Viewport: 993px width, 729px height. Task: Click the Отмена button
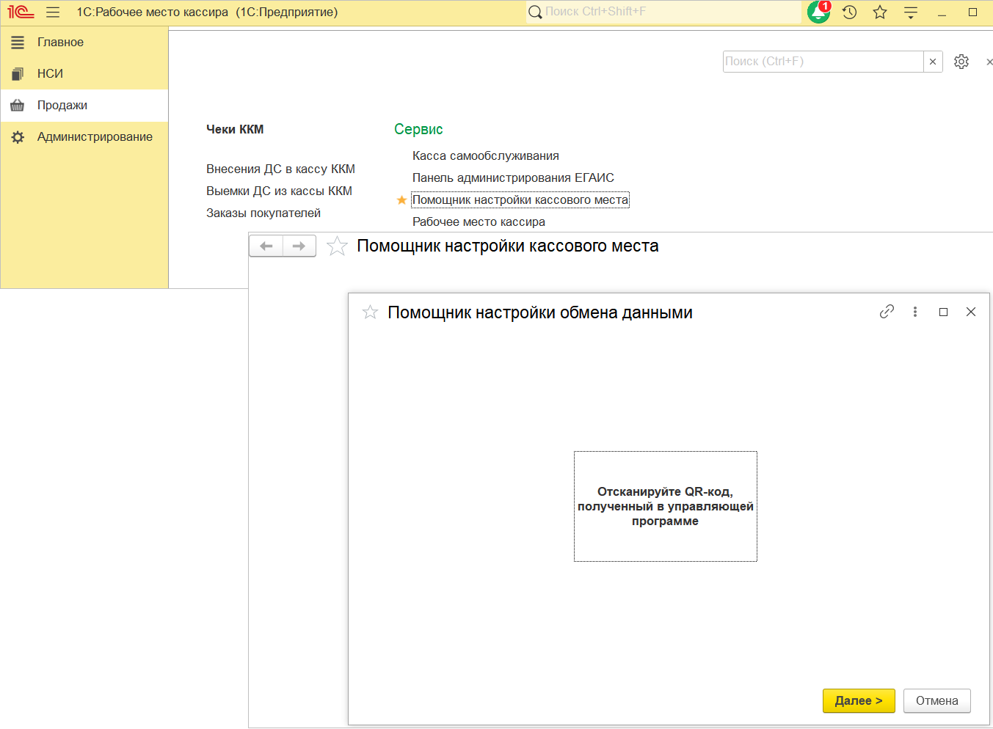tap(937, 700)
